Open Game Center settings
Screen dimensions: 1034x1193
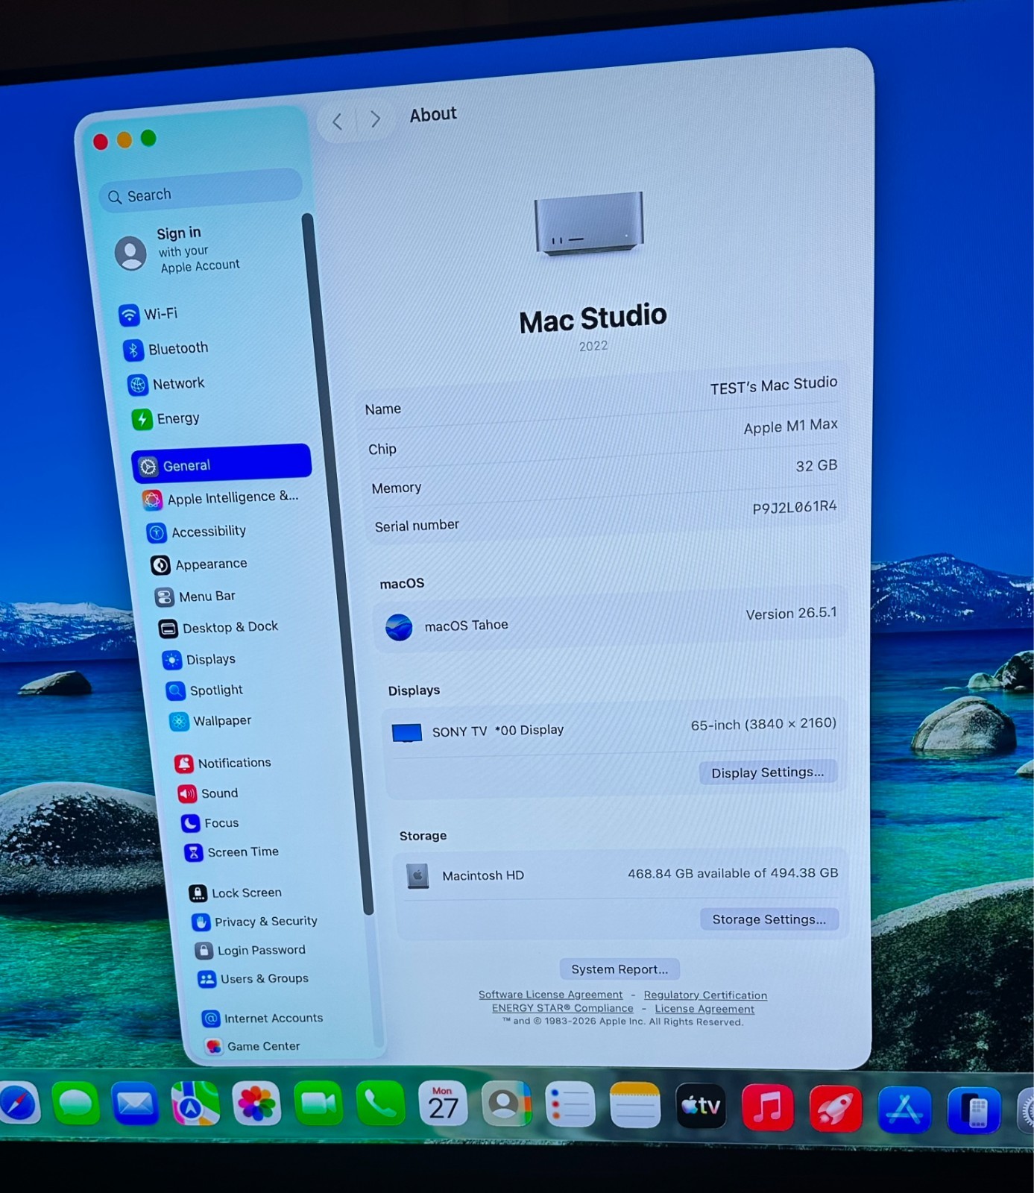click(x=253, y=1047)
